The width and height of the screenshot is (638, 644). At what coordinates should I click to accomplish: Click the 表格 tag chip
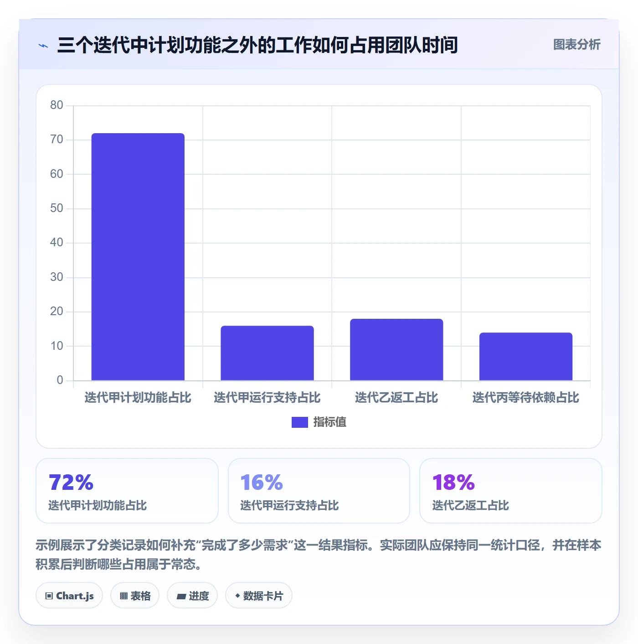135,595
